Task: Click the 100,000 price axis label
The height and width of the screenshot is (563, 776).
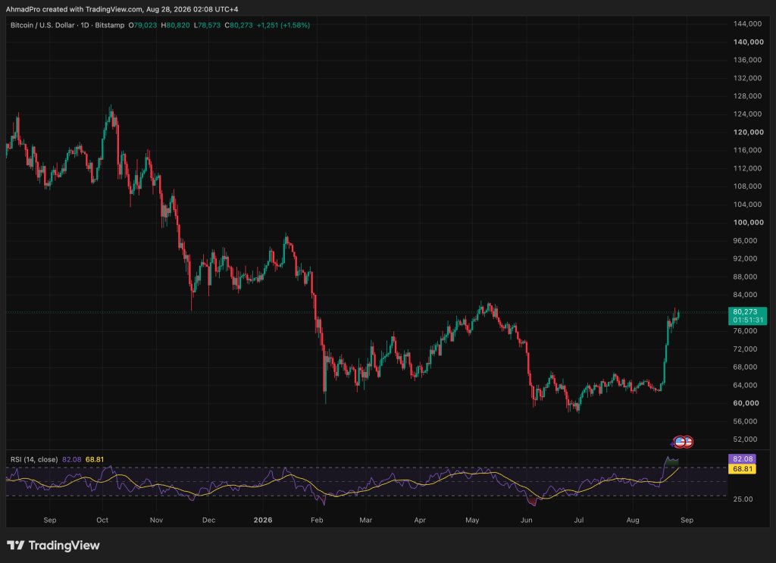Action: click(748, 223)
